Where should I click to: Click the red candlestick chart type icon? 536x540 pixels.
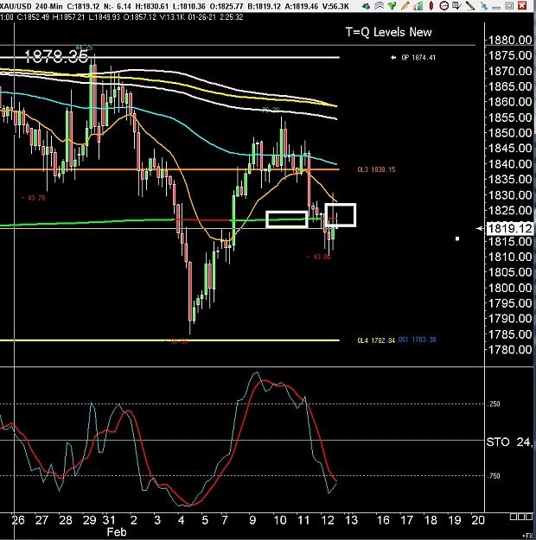431,5
